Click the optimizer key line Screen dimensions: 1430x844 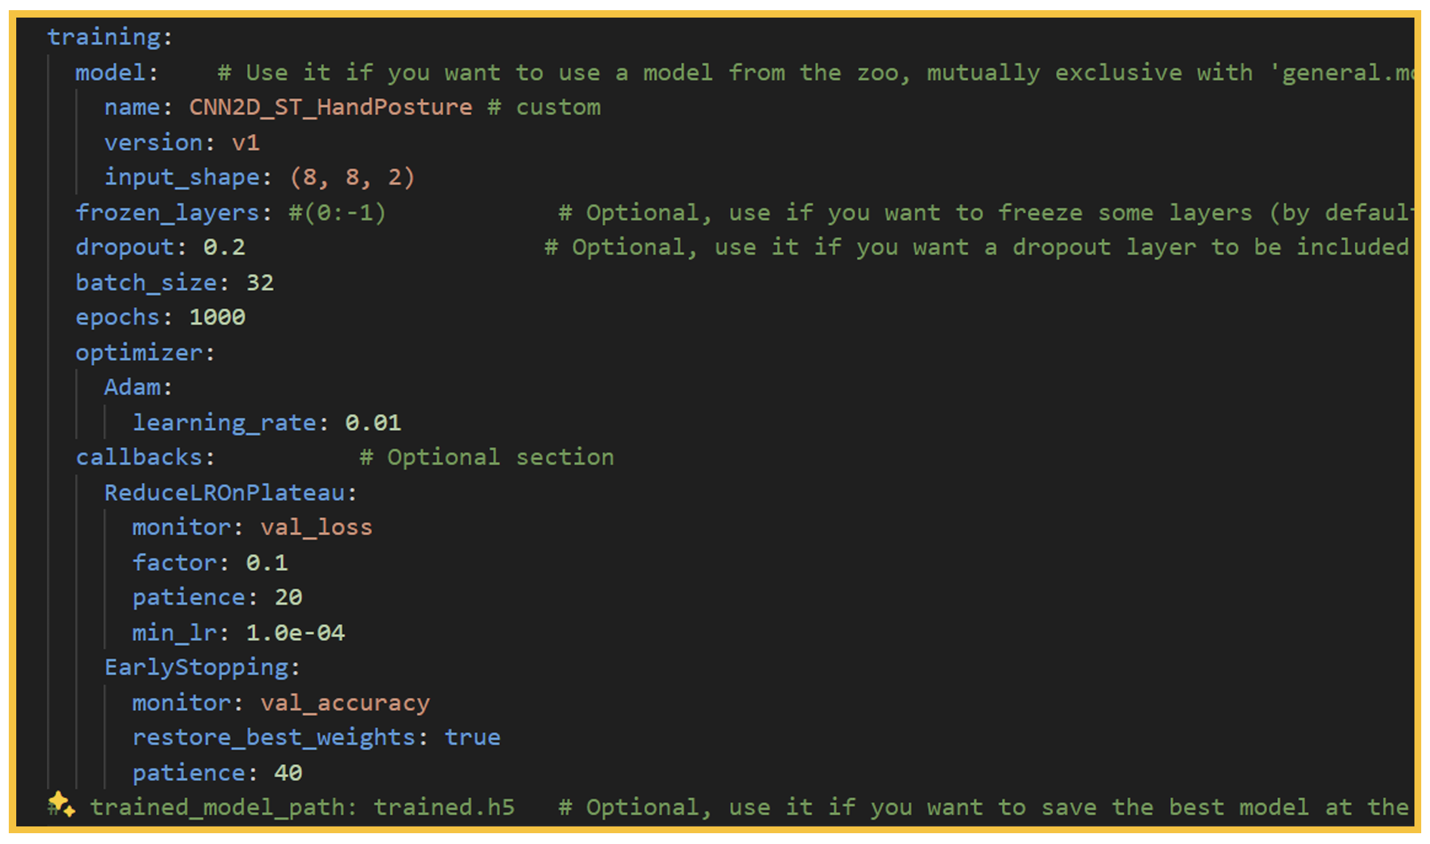click(x=145, y=352)
